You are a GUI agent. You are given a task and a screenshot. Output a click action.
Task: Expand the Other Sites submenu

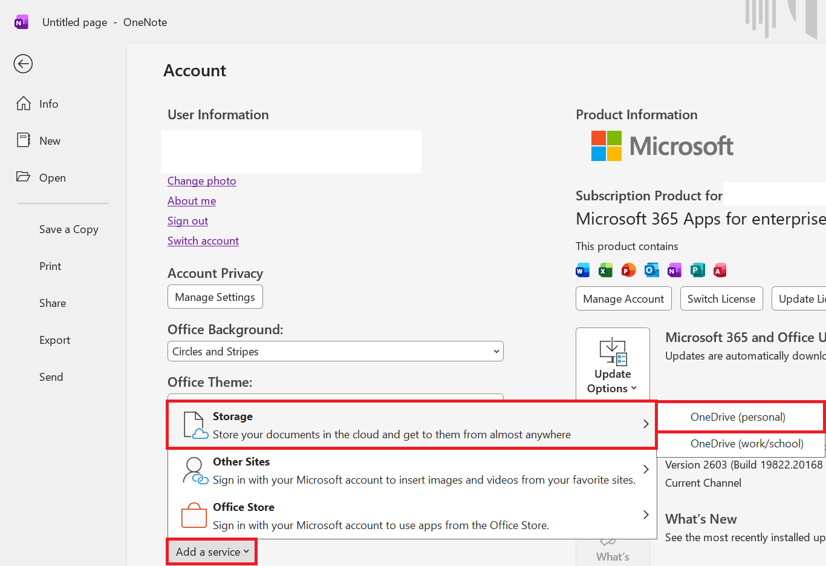(x=412, y=470)
